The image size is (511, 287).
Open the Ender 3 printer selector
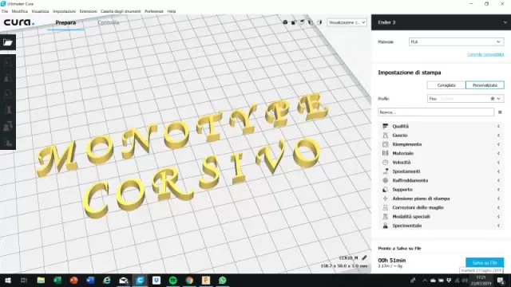[x=441, y=22]
